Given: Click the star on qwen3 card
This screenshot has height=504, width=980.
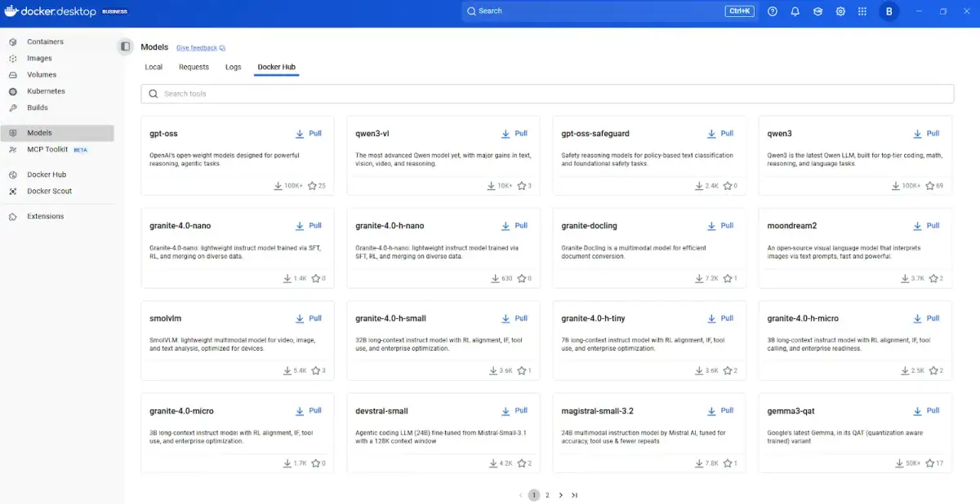Looking at the screenshot, I should pyautogui.click(x=930, y=186).
